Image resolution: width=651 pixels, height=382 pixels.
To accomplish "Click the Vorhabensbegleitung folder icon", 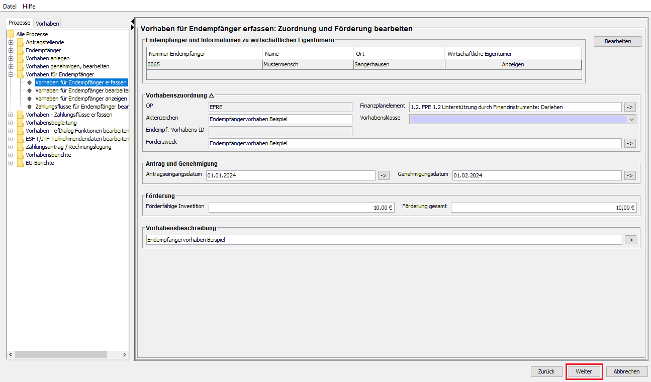I will point(20,123).
